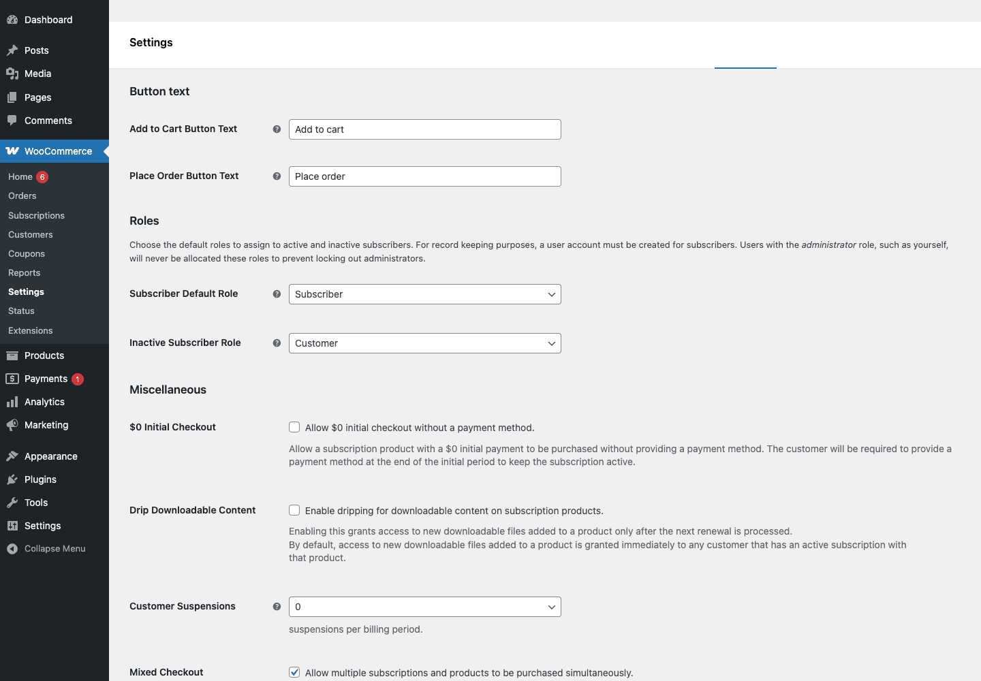This screenshot has width=981, height=681.
Task: Click the red 6 badge next to Home
Action: click(x=42, y=177)
